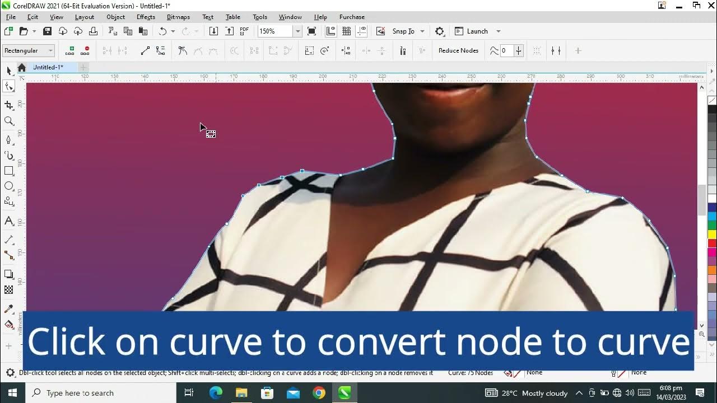Switch to the Untitled-1 document tab

pos(48,67)
